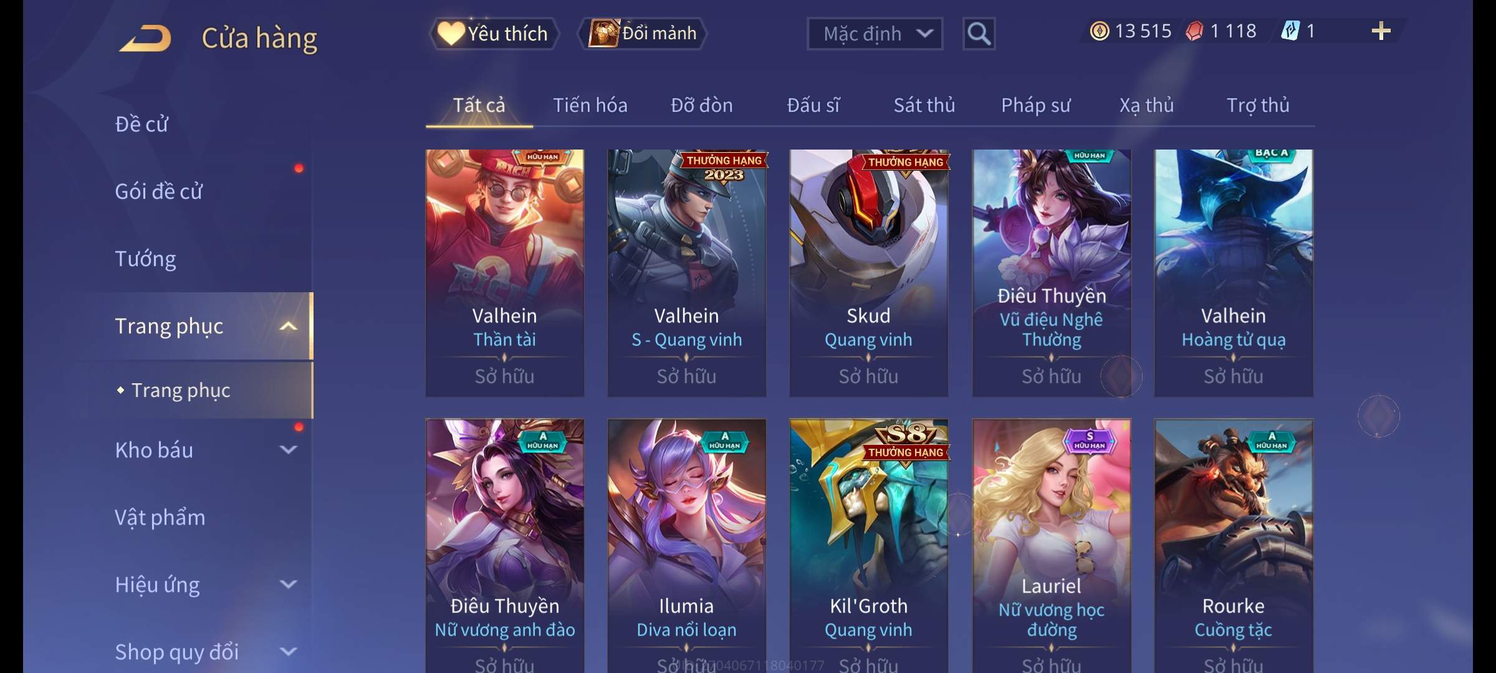1496x673 pixels.
Task: Open the search magnifier icon
Action: coord(979,34)
